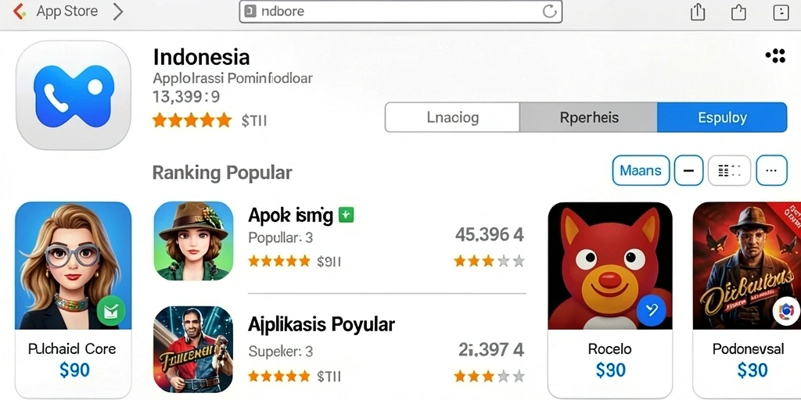Open the blue phone app icon
The height and width of the screenshot is (400, 801).
pos(74,95)
